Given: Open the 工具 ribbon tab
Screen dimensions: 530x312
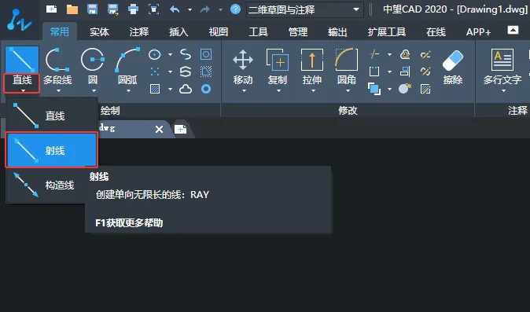Looking at the screenshot, I should tap(258, 31).
